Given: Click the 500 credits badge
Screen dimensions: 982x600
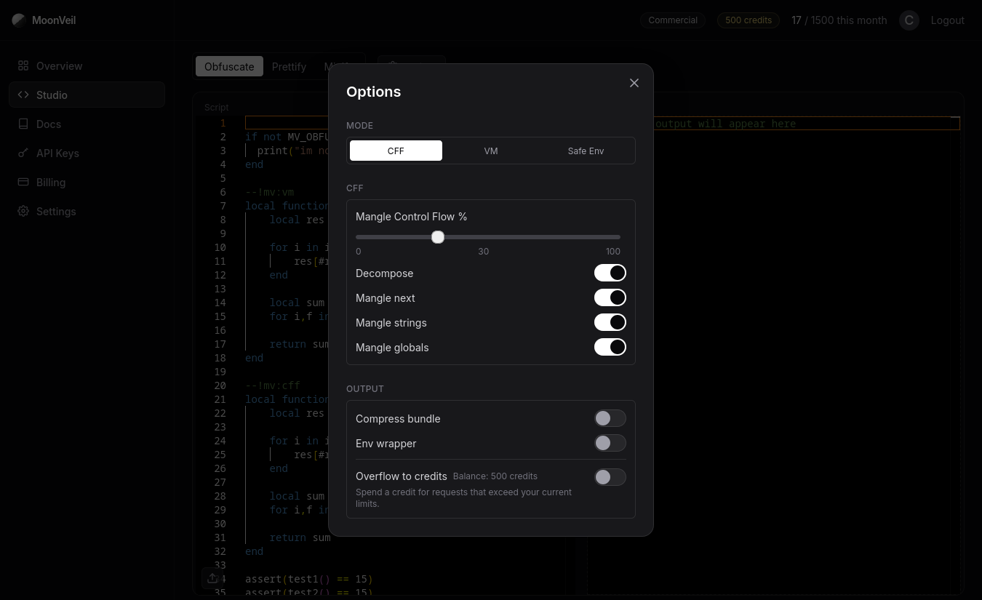Looking at the screenshot, I should (749, 20).
